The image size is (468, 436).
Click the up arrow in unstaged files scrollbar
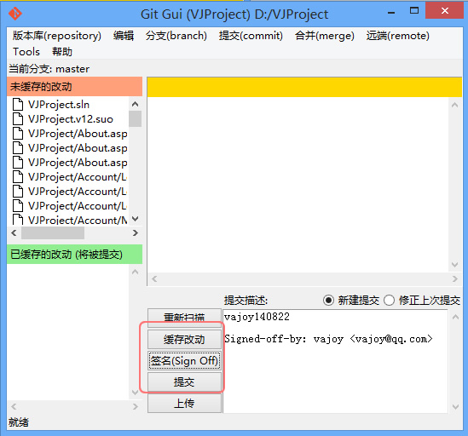pyautogui.click(x=136, y=104)
